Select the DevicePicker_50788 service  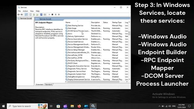click(x=97, y=55)
